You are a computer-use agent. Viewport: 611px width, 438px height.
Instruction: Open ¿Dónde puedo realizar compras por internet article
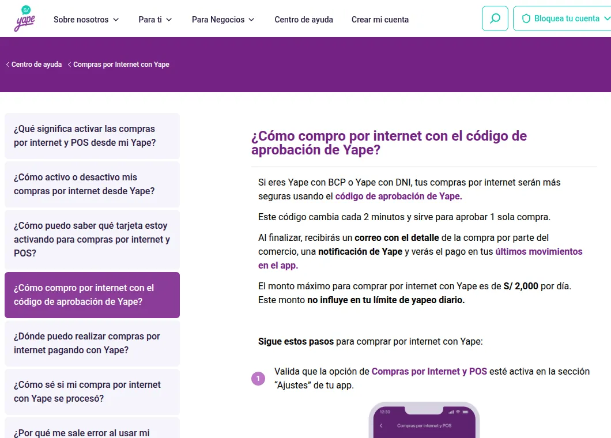tap(92, 343)
